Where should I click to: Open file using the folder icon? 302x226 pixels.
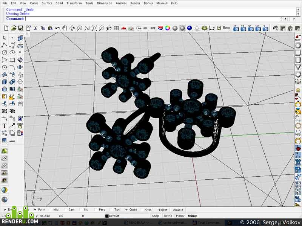coord(13,28)
